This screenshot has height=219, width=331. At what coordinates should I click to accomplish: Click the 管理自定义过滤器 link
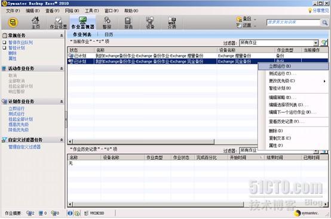click(x=24, y=147)
